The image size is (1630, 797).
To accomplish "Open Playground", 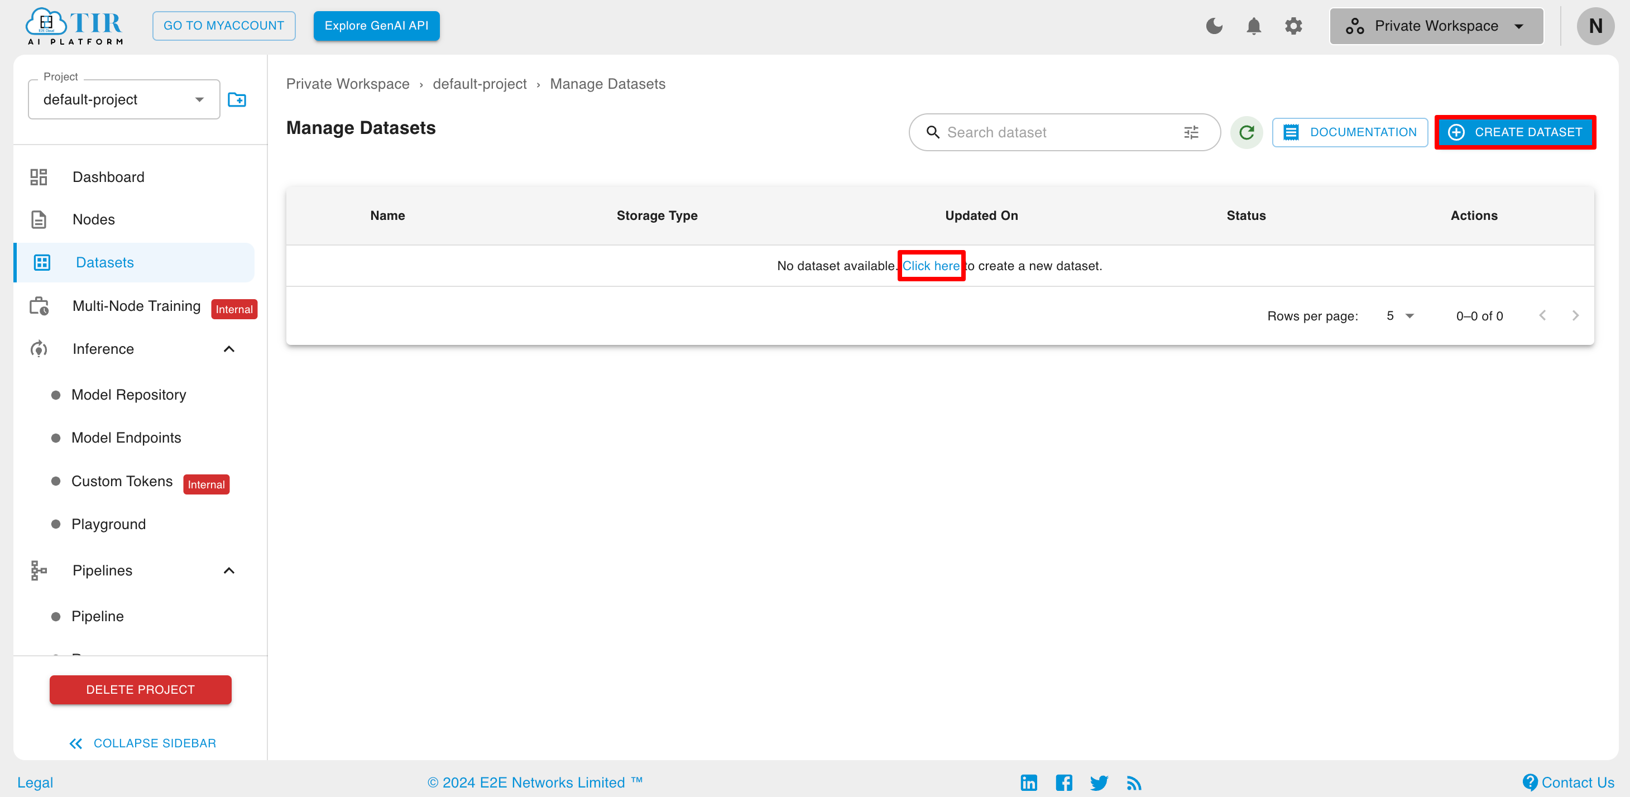I will click(x=108, y=525).
